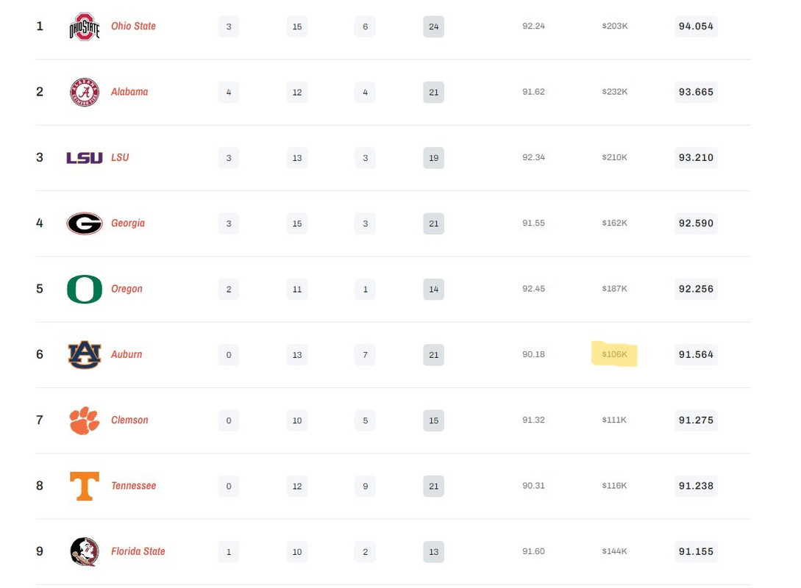Click the purple LSU logo
The image size is (801, 588).
[84, 157]
